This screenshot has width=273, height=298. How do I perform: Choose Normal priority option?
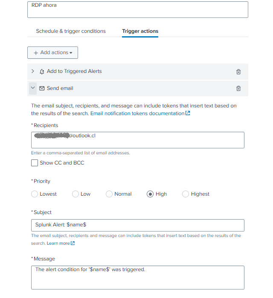[109, 194]
